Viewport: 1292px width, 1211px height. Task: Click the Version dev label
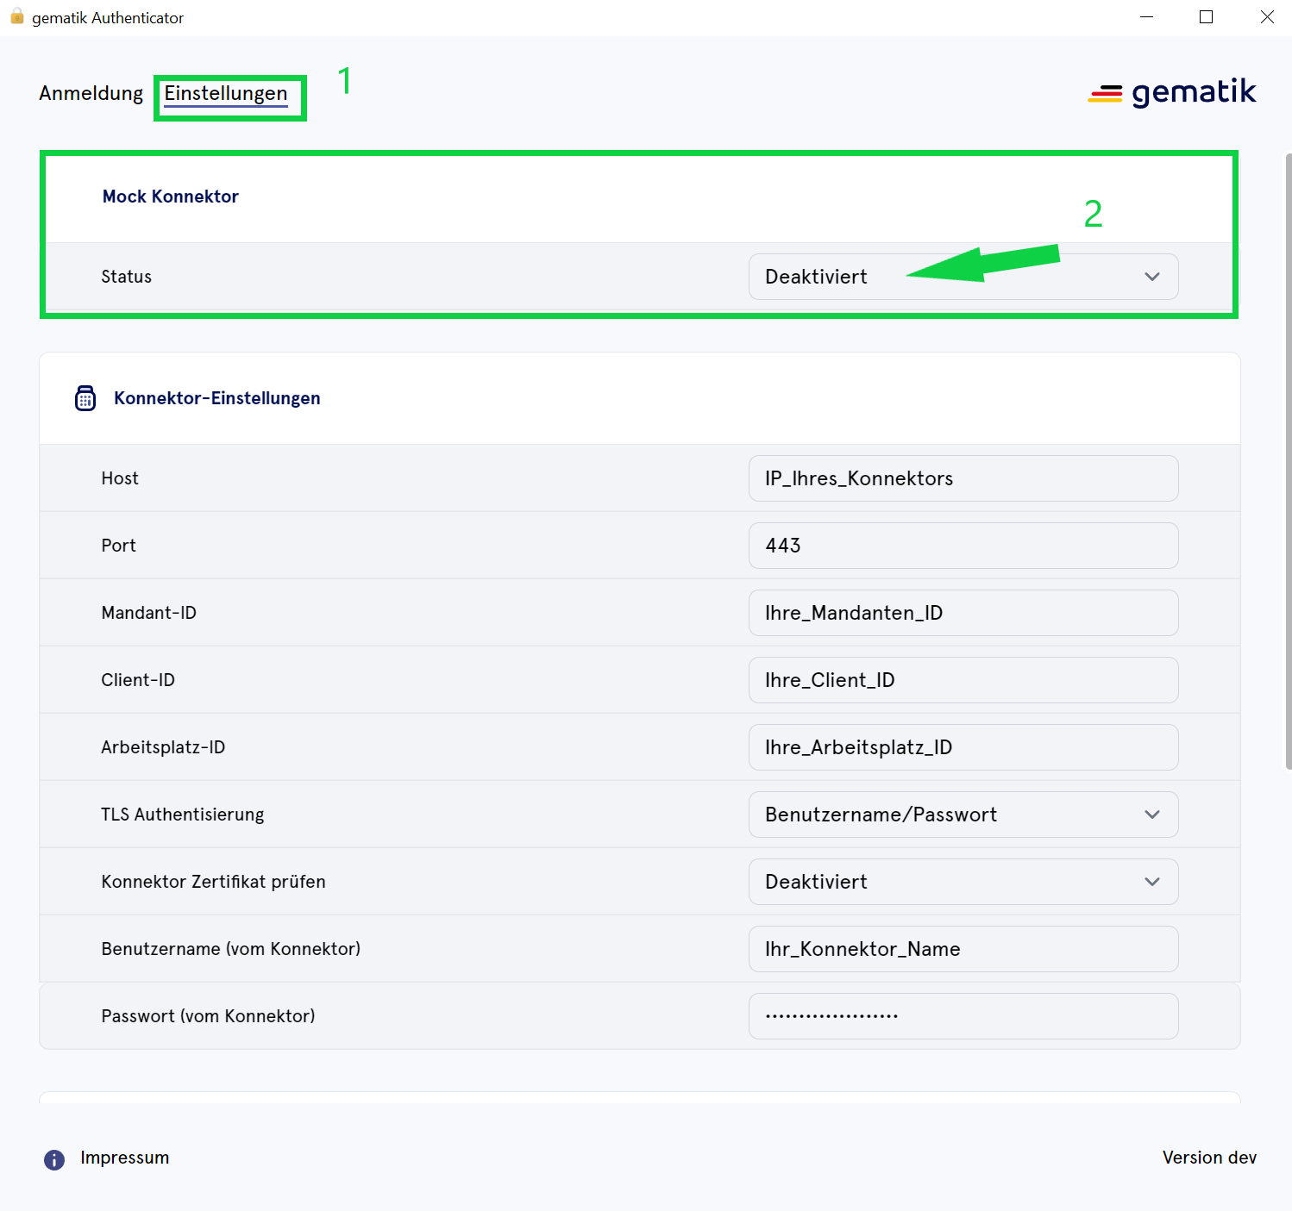(1208, 1158)
